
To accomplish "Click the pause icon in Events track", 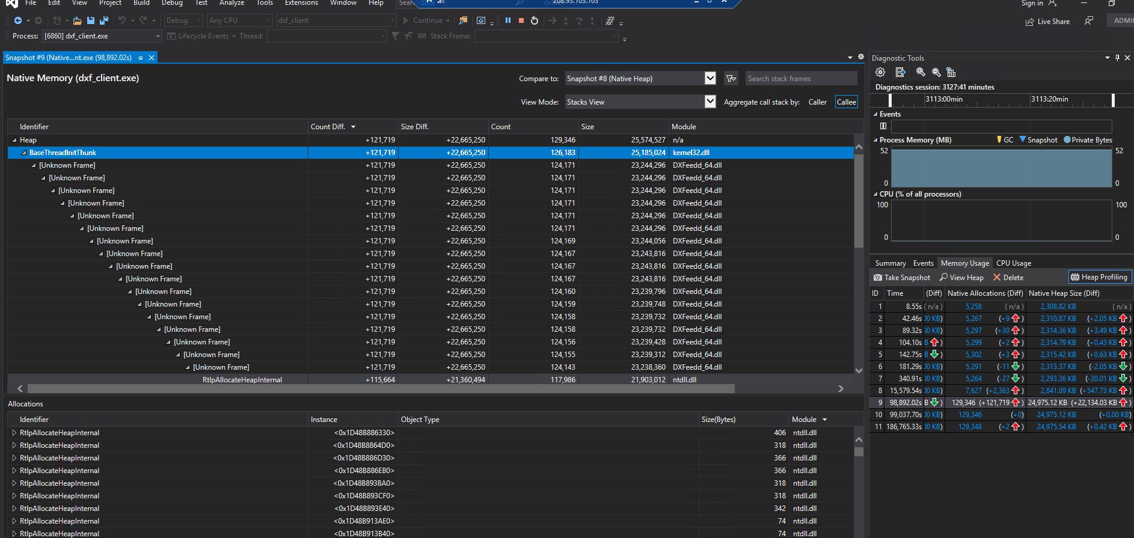I will click(883, 126).
